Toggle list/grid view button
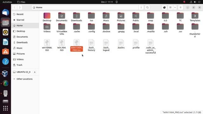Image resolution: width=203 pixels, height=114 pixels. click(171, 8)
